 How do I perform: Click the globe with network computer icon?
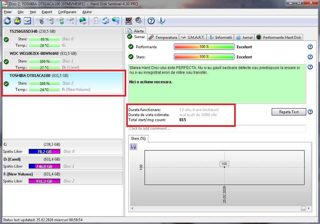116,21
